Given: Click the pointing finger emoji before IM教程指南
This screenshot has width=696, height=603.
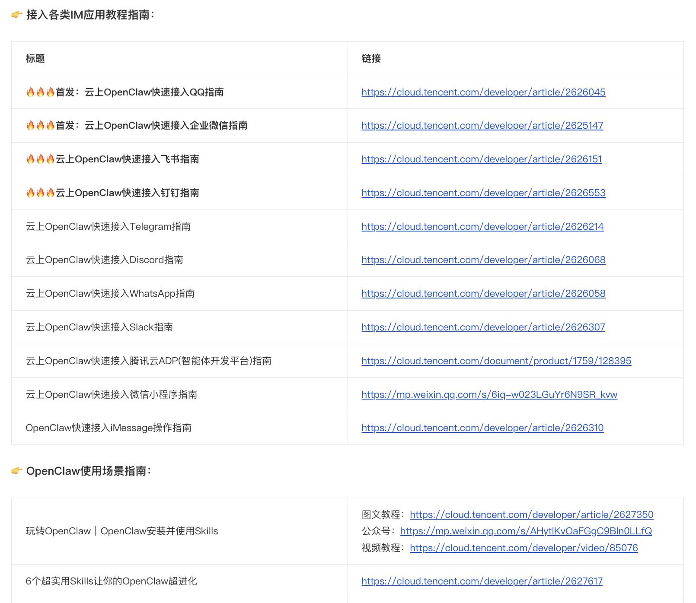Looking at the screenshot, I should click(16, 15).
